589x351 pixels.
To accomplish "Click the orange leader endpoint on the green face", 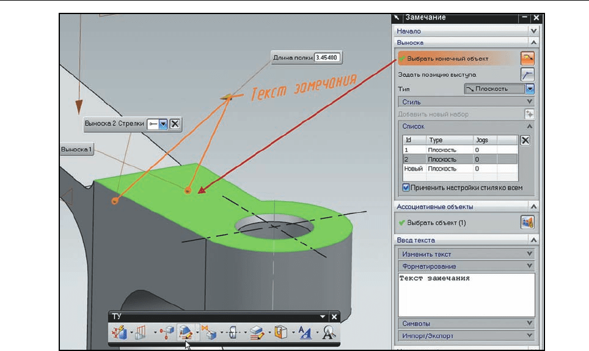I will 188,191.
